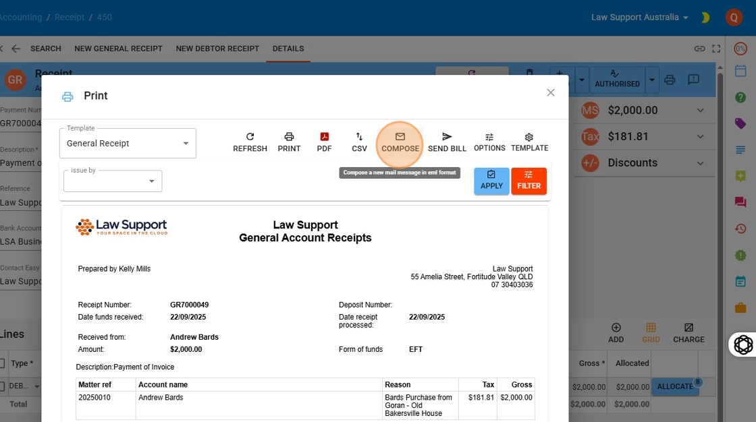Open print Options settings
This screenshot has width=756, height=422.
489,142
